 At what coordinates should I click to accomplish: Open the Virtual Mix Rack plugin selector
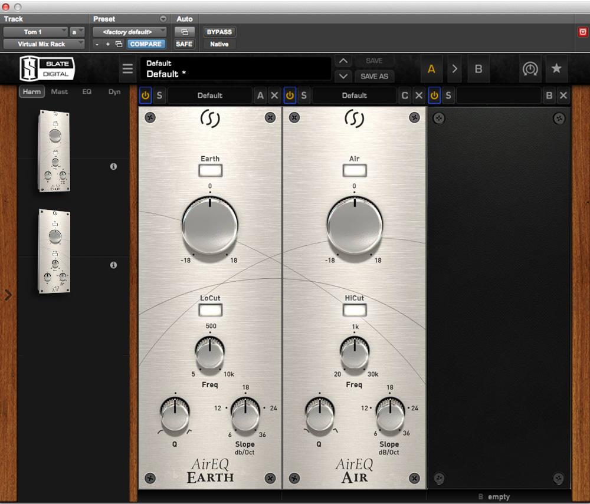(44, 44)
